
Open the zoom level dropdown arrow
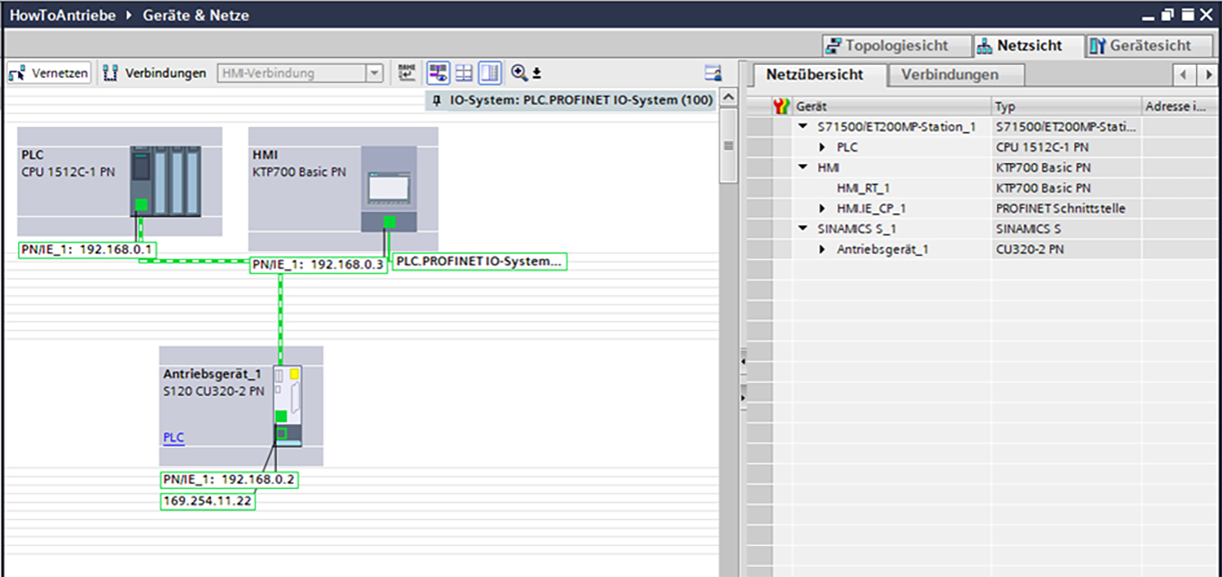[536, 74]
